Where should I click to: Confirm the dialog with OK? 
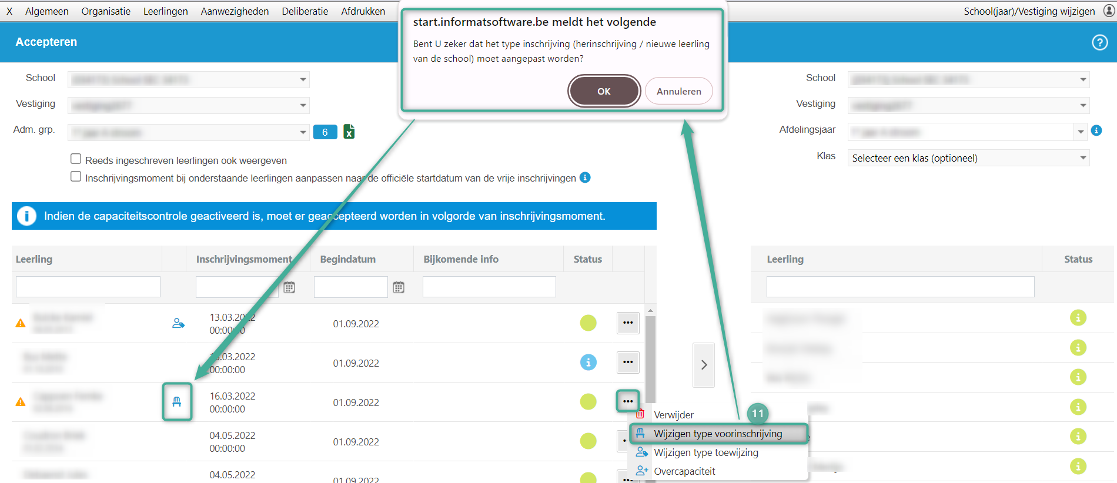tap(604, 91)
